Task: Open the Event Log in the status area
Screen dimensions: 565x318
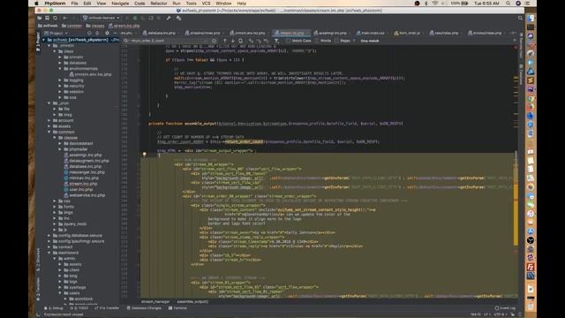Action: click(505, 308)
